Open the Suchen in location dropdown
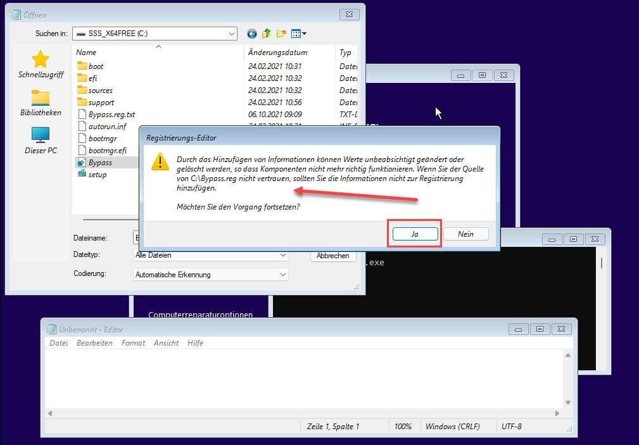Image resolution: width=639 pixels, height=445 pixels. click(x=230, y=33)
